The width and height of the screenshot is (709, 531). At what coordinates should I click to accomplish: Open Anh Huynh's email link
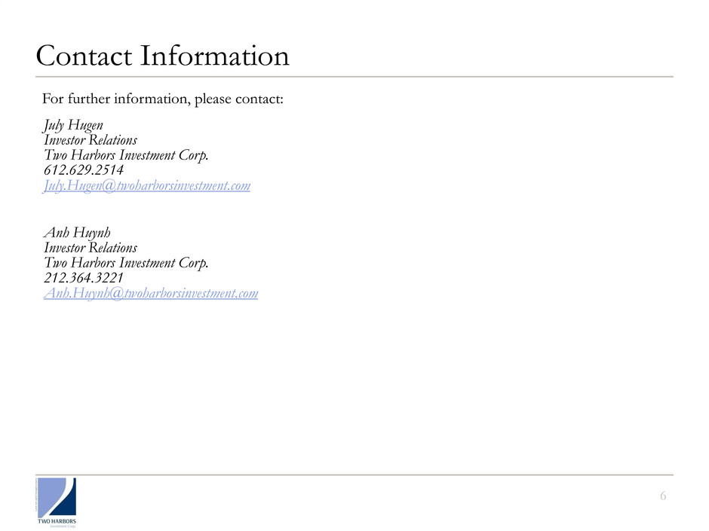(x=151, y=293)
